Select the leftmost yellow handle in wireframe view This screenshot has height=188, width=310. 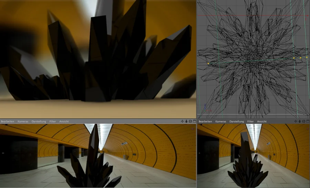pos(208,63)
